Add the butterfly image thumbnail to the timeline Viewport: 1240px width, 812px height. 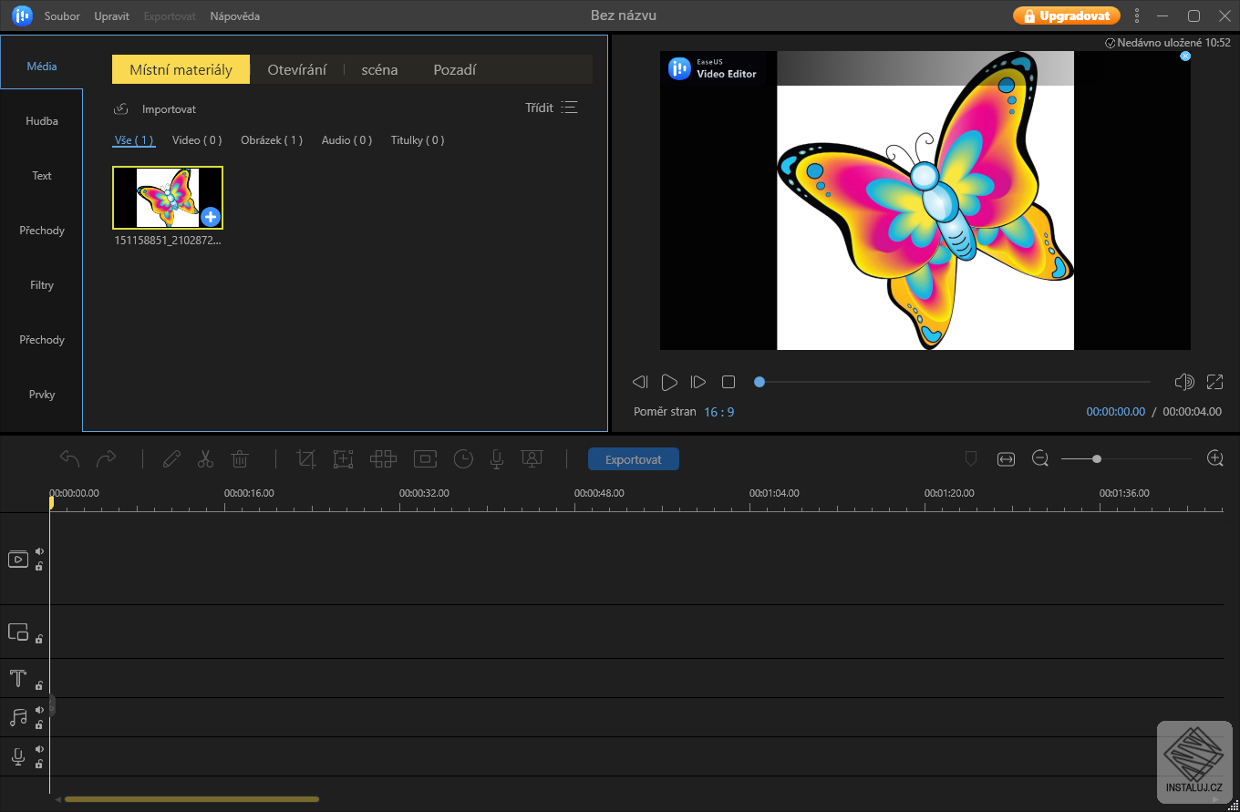point(211,217)
